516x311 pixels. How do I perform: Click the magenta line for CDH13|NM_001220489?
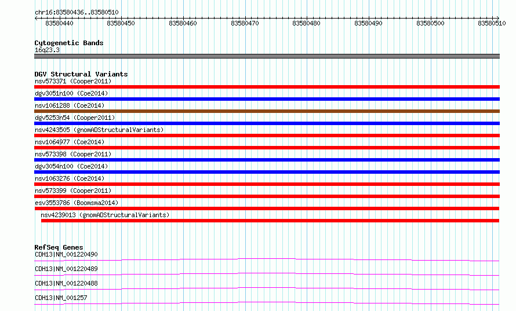click(267, 274)
